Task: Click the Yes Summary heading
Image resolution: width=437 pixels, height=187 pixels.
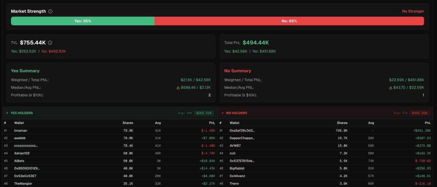Action: pos(25,71)
